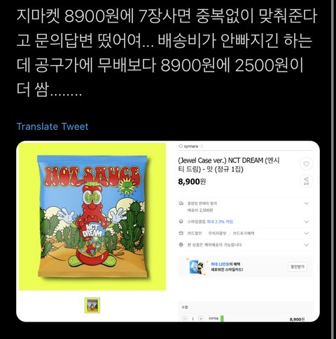The height and width of the screenshot is (339, 336).
Task: Decrease quantity with the minus button
Action: [x=185, y=319]
